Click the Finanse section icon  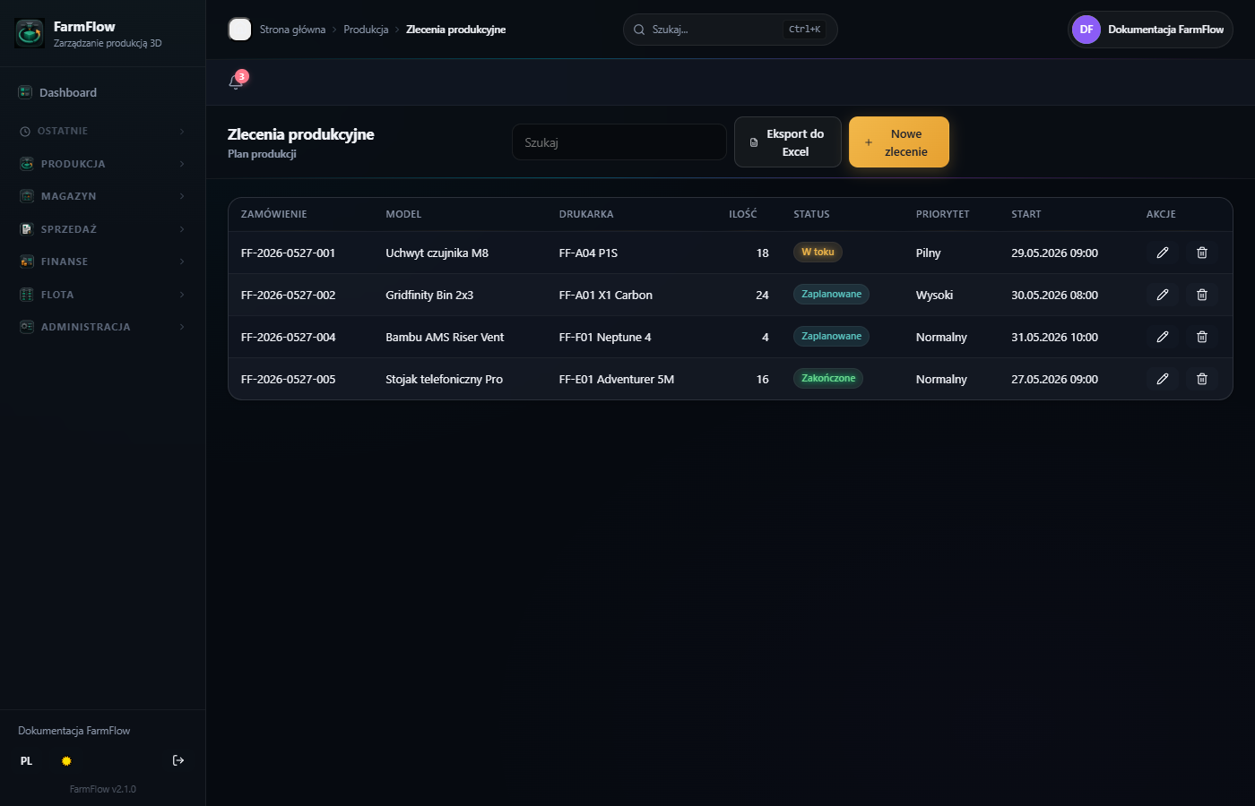tap(27, 262)
